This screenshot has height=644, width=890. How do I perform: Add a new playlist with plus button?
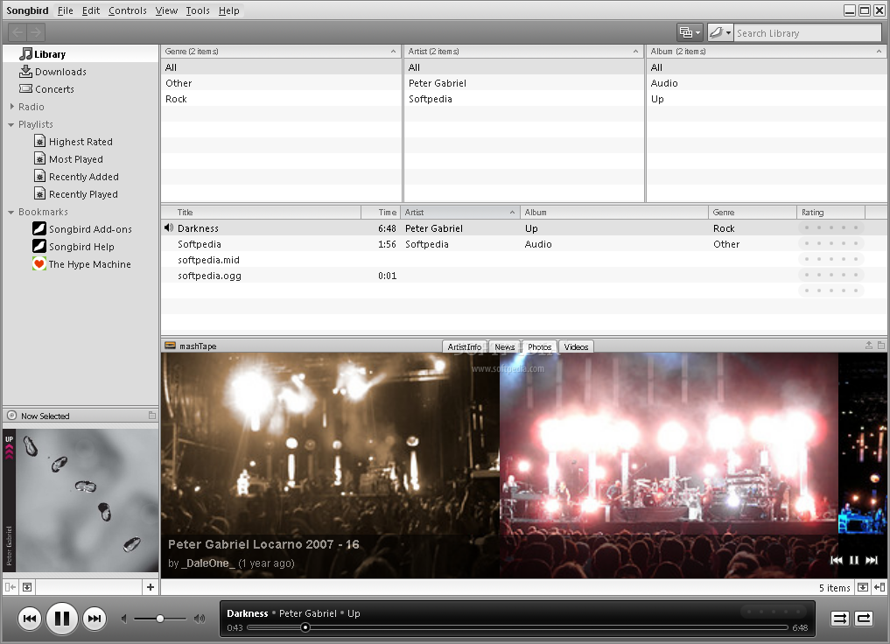(x=151, y=587)
